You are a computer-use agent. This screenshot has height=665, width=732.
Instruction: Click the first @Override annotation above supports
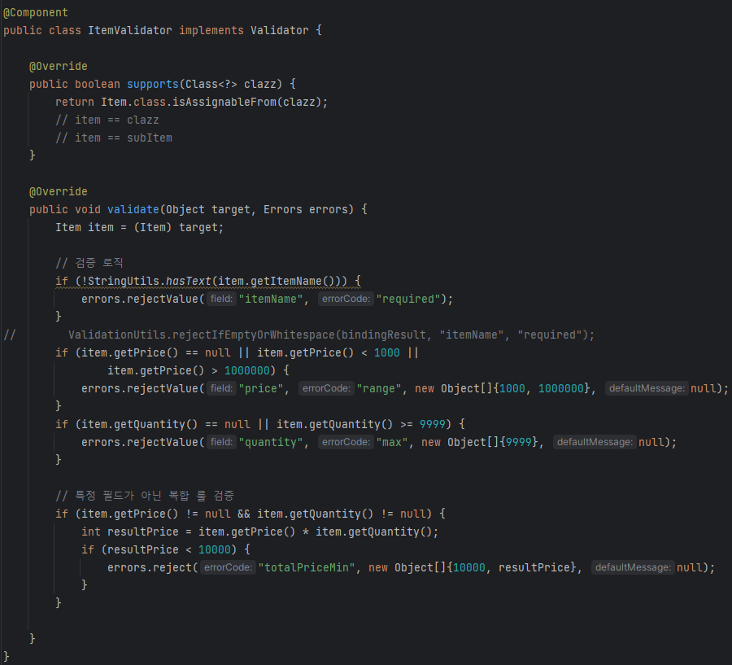coord(59,67)
